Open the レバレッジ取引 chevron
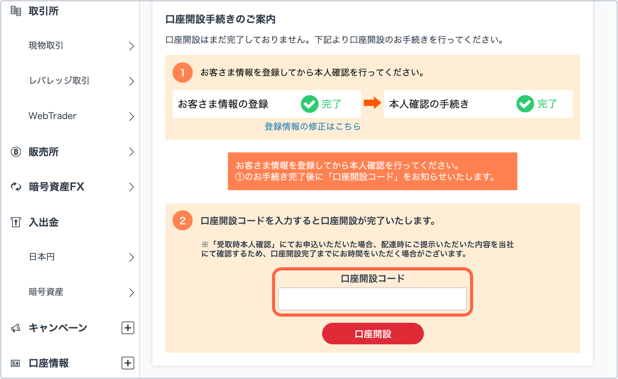 (x=131, y=81)
